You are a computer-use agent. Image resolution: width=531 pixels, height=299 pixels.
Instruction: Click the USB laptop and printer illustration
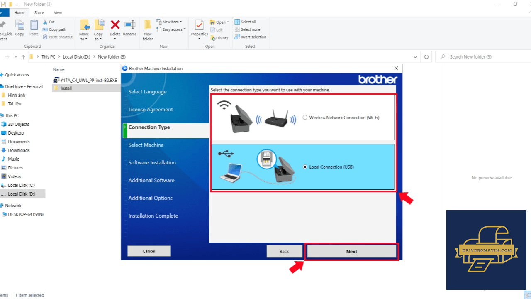click(258, 167)
